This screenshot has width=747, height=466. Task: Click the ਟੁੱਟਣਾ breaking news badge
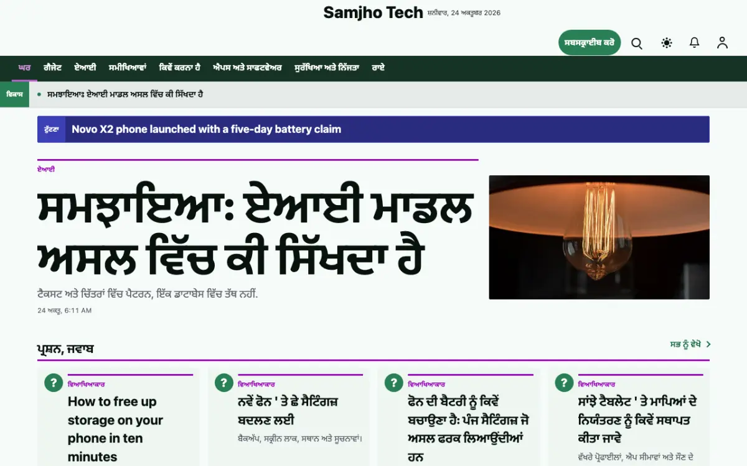coord(51,129)
